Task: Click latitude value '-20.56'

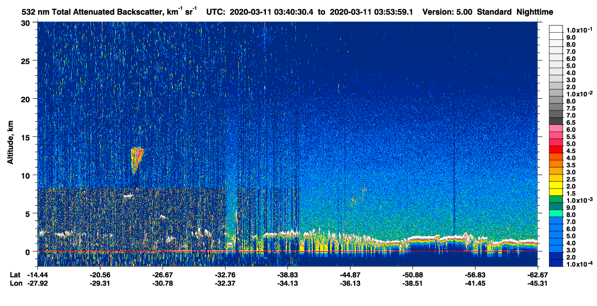Action: point(100,274)
